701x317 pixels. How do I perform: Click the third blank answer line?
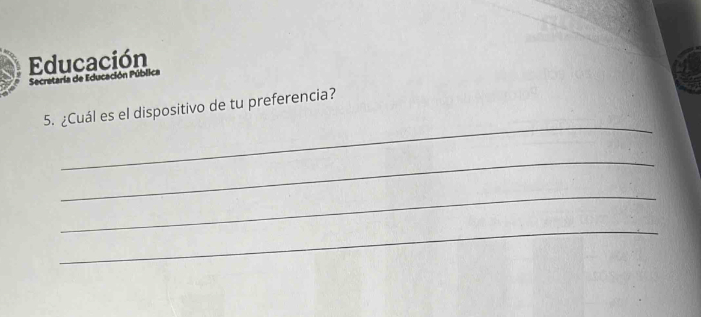(x=358, y=215)
